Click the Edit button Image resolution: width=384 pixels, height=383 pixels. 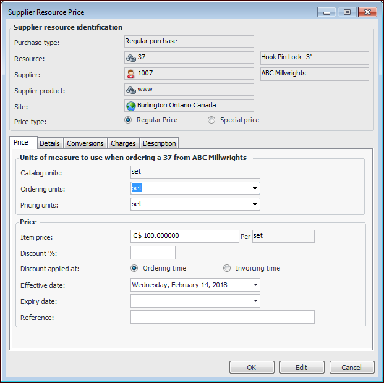point(302,367)
